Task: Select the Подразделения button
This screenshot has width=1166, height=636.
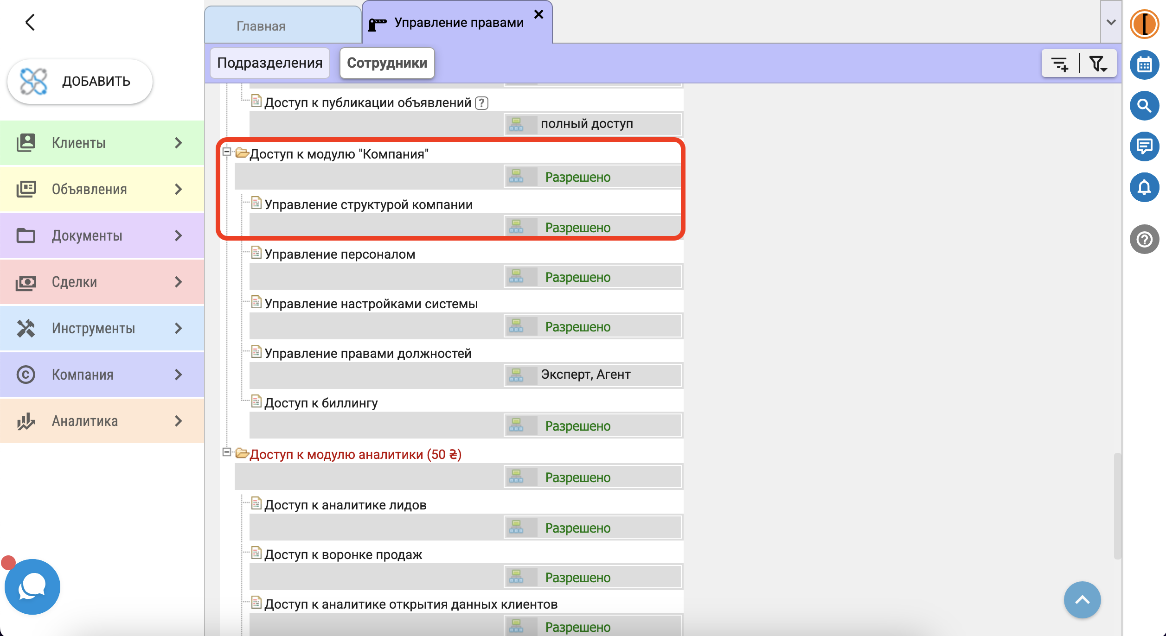Action: [x=269, y=63]
